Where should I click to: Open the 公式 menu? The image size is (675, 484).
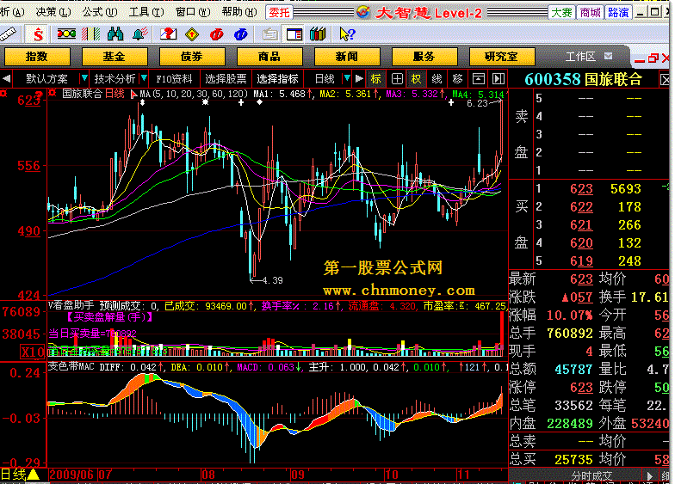coord(100,12)
